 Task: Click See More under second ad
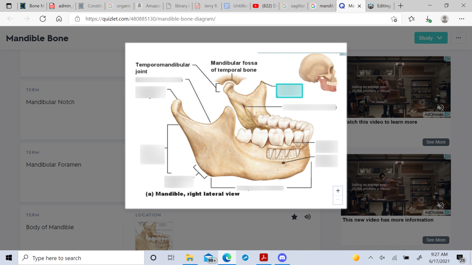(436, 240)
